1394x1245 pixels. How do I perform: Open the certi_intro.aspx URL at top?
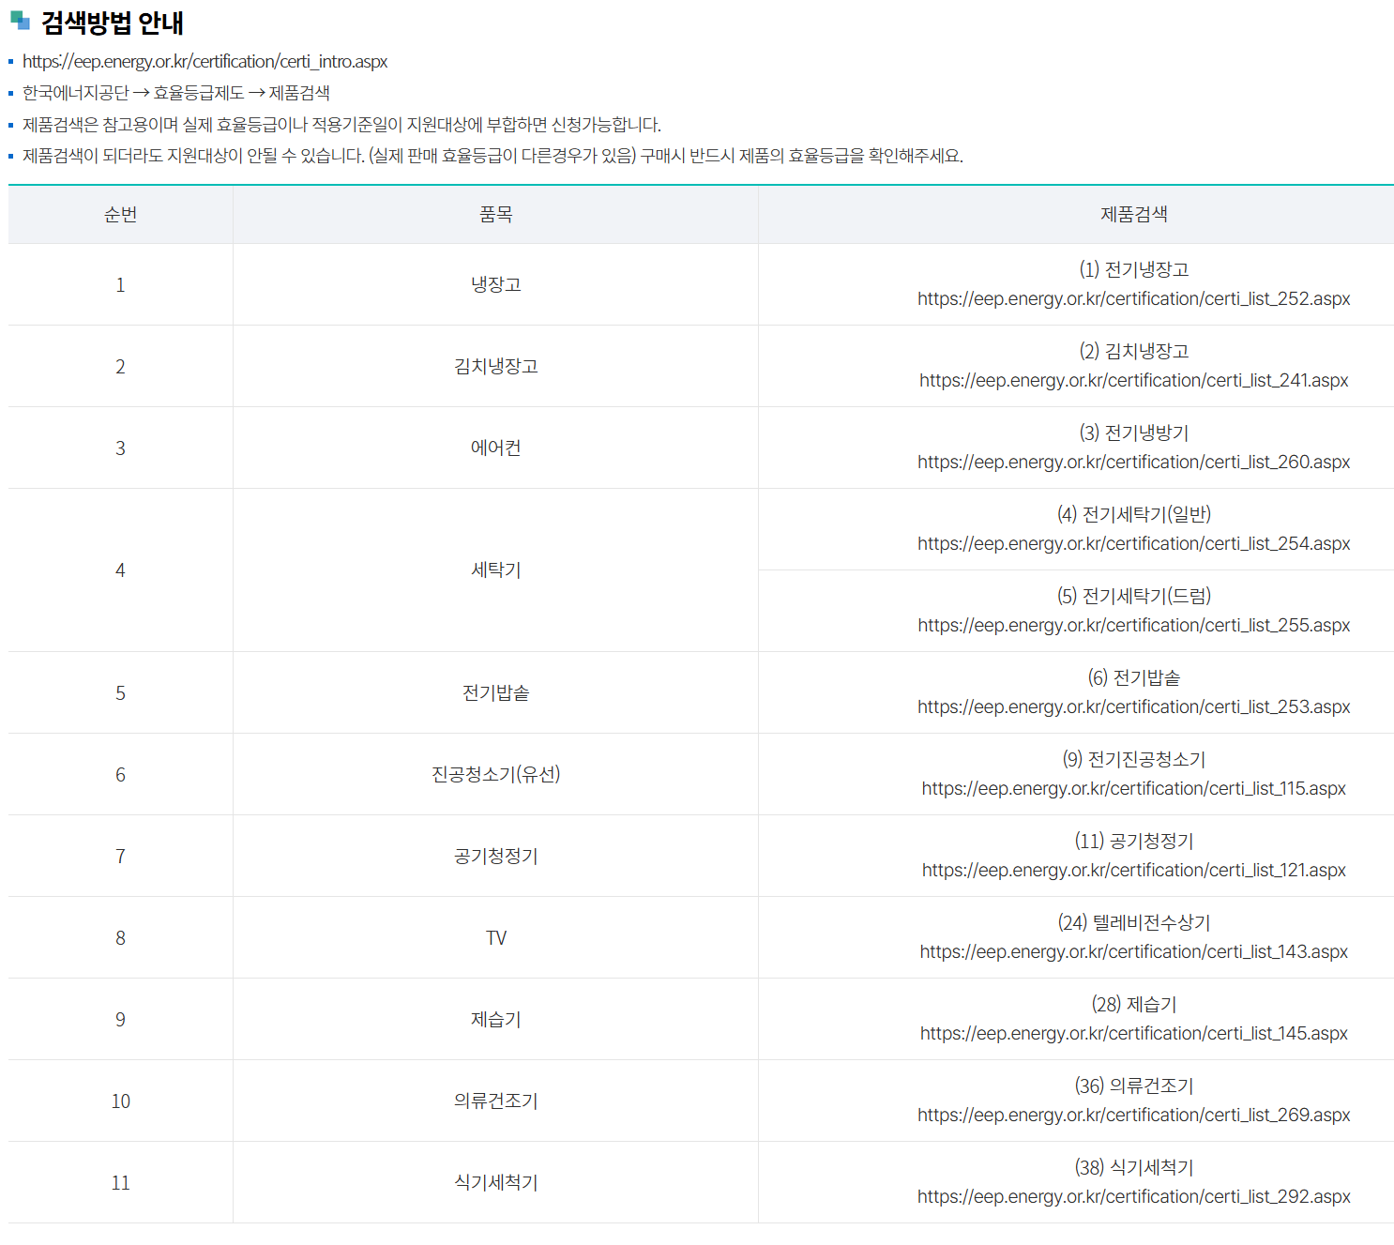(205, 62)
